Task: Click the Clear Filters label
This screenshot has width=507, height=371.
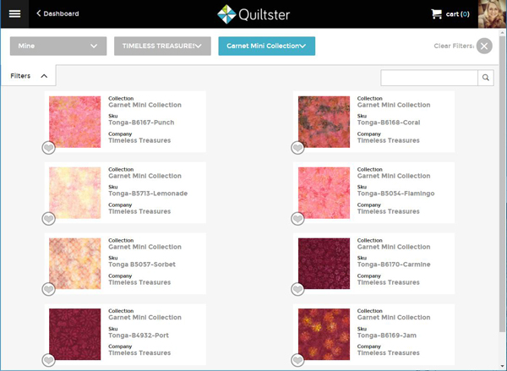Action: click(x=454, y=46)
